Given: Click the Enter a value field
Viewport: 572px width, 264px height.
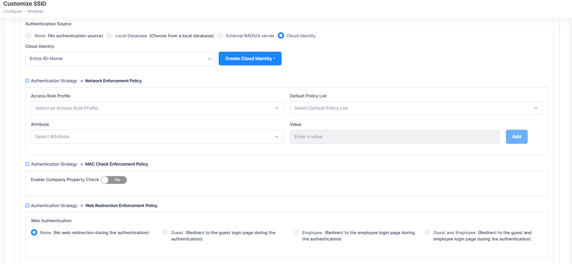Looking at the screenshot, I should click(394, 137).
